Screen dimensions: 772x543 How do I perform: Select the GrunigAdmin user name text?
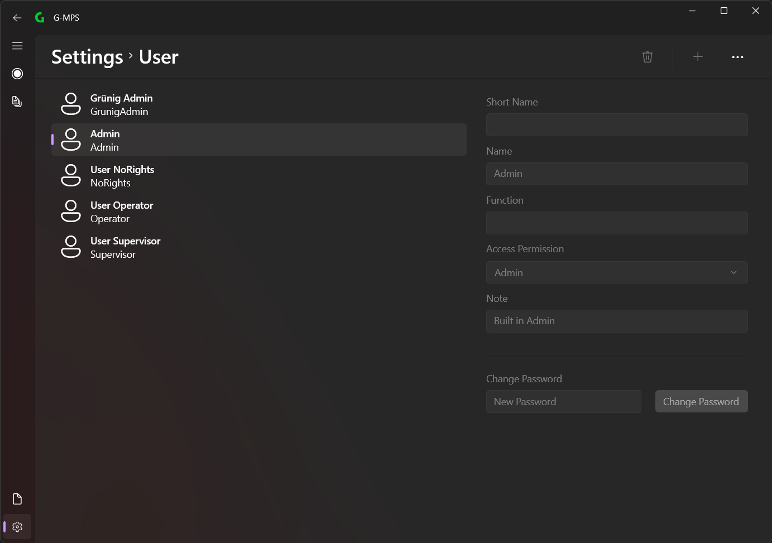click(119, 112)
